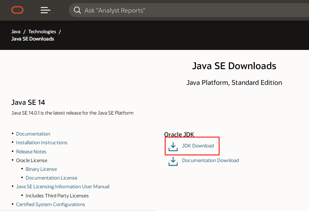Open Installation Instructions link
Image resolution: width=309 pixels, height=211 pixels.
(42, 143)
